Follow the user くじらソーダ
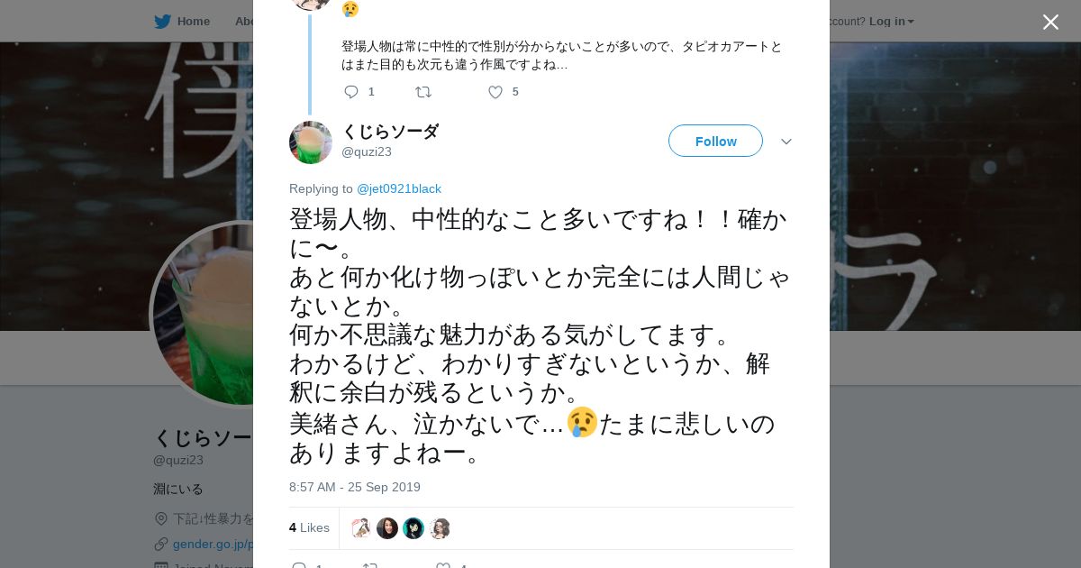This screenshot has width=1081, height=568. [715, 142]
